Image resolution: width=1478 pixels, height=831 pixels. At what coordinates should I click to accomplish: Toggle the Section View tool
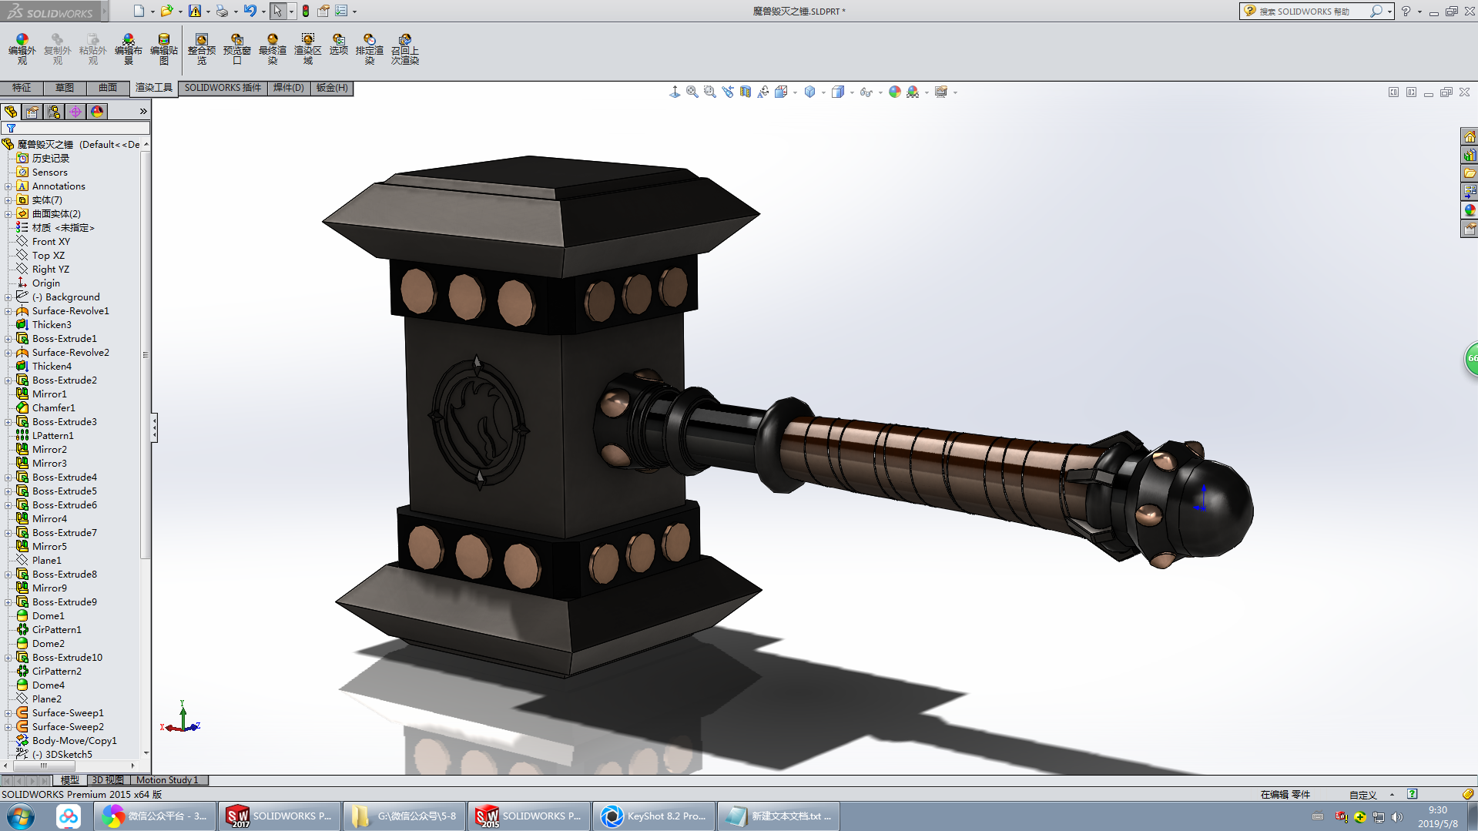click(745, 92)
